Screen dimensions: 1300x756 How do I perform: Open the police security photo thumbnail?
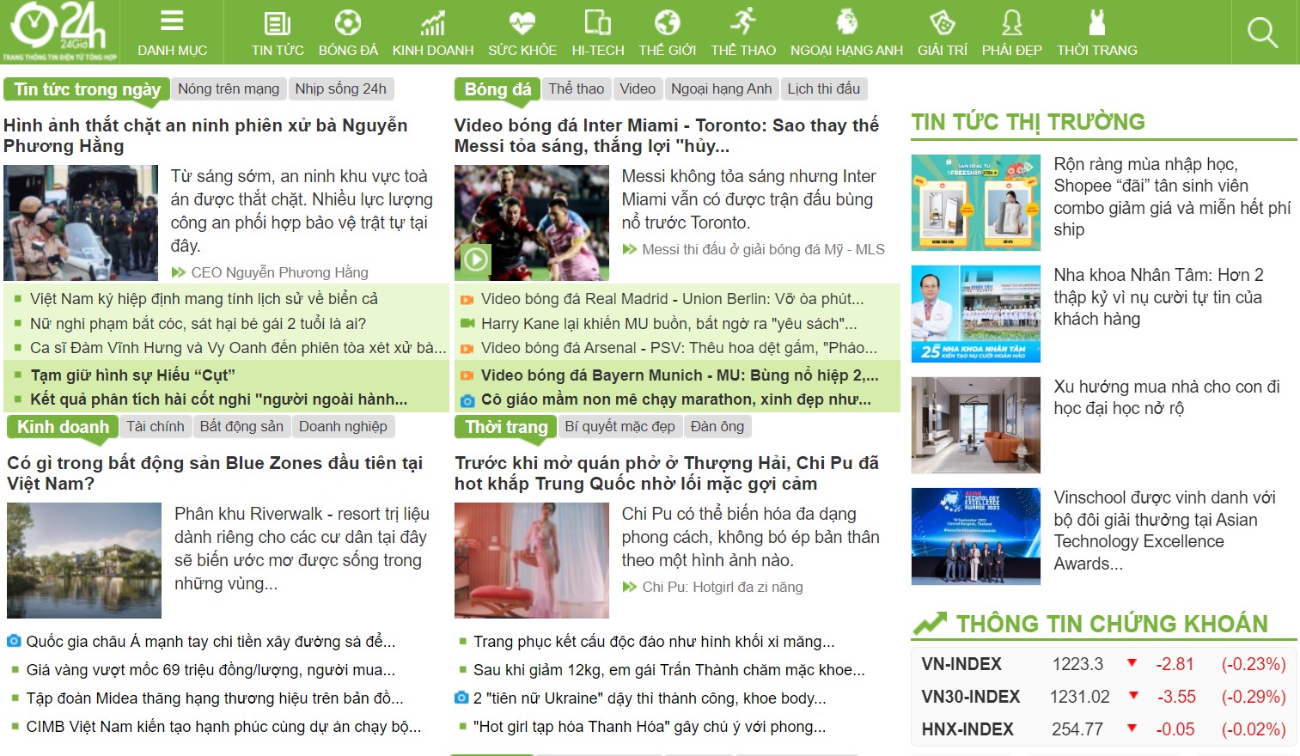81,223
